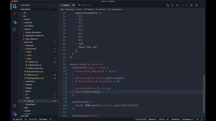Click the Explorer more actions ellipsis

click(x=54, y=5)
